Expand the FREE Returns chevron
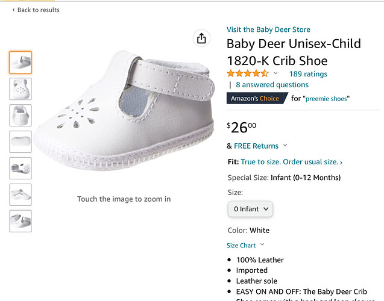 [285, 146]
